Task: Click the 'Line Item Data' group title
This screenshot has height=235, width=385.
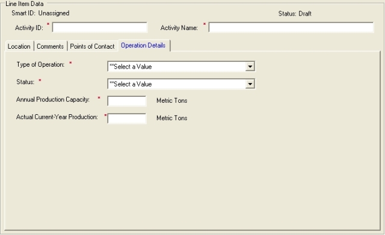Action: 25,4
